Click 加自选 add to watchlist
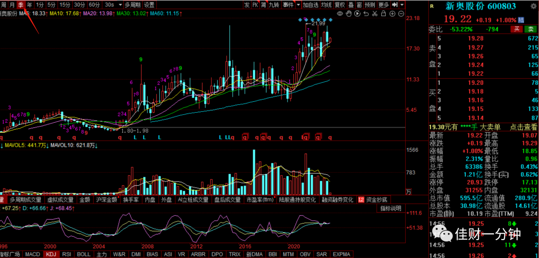Screen dimensions: 539x258 [x=310, y=5]
